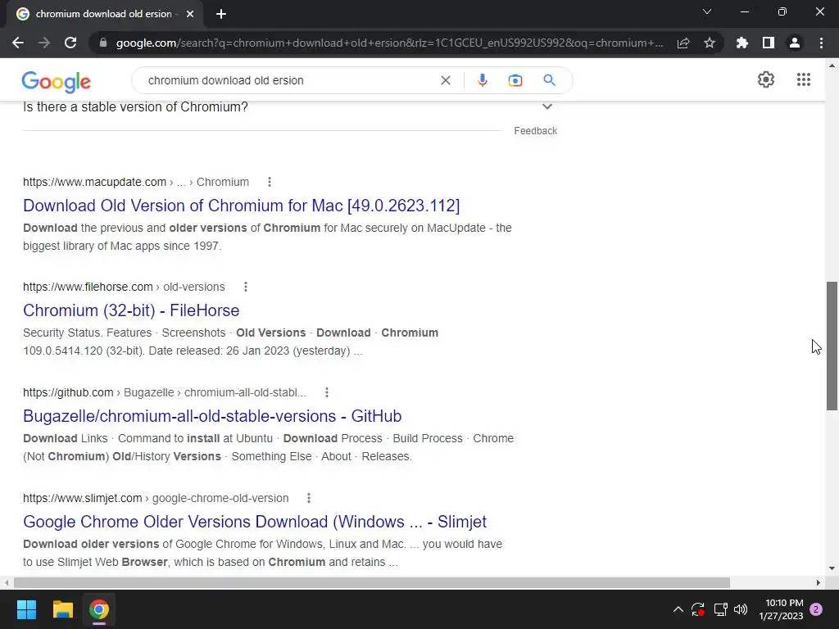Open the tab search dropdown arrow
This screenshot has width=839, height=629.
[707, 11]
